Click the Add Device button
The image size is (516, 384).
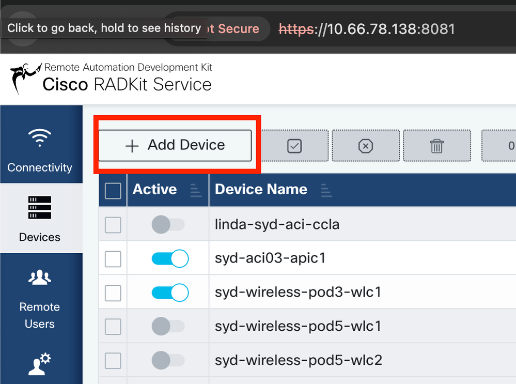[175, 145]
